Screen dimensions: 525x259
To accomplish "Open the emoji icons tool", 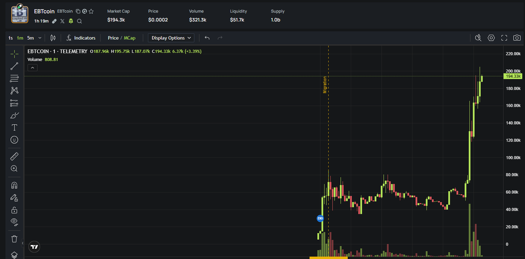I will coord(14,140).
